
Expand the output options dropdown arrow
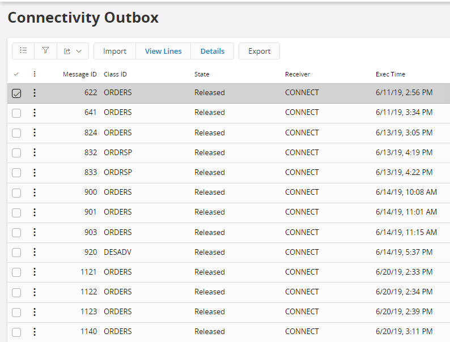coord(78,51)
